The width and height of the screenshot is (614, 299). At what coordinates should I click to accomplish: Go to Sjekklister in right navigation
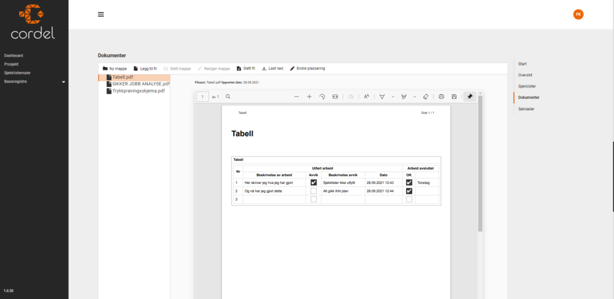pyautogui.click(x=526, y=86)
